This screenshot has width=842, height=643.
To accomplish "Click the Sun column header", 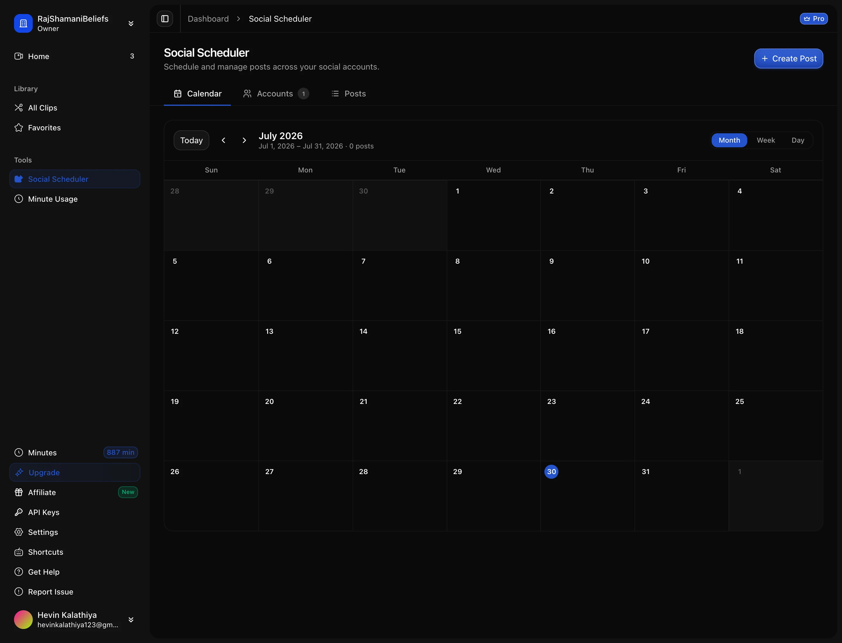I will (x=211, y=170).
